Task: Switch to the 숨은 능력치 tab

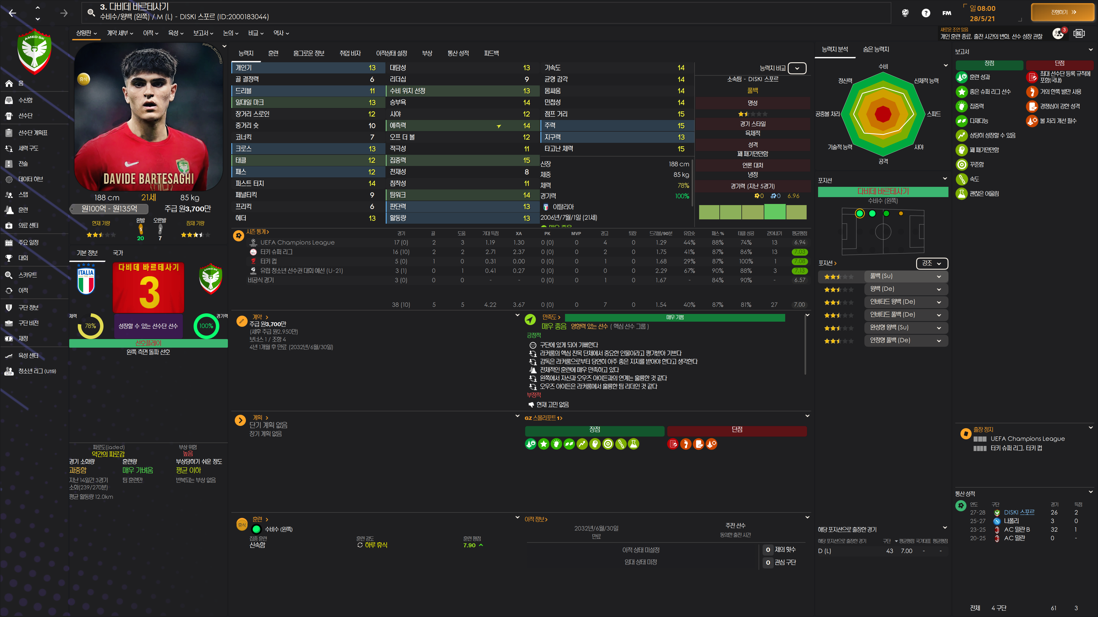Action: 876,49
